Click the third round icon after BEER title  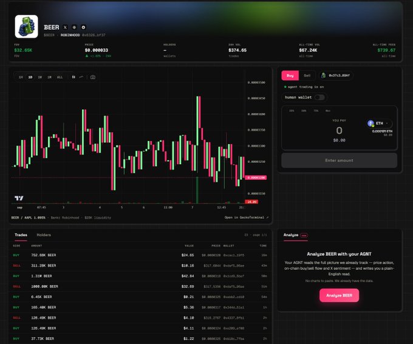coord(83,27)
